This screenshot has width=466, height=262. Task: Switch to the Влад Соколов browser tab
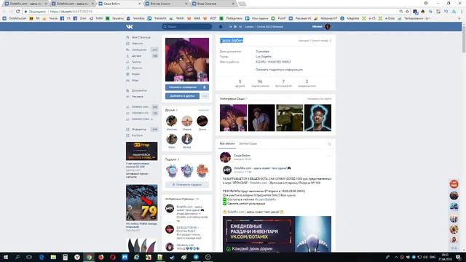pos(213,4)
